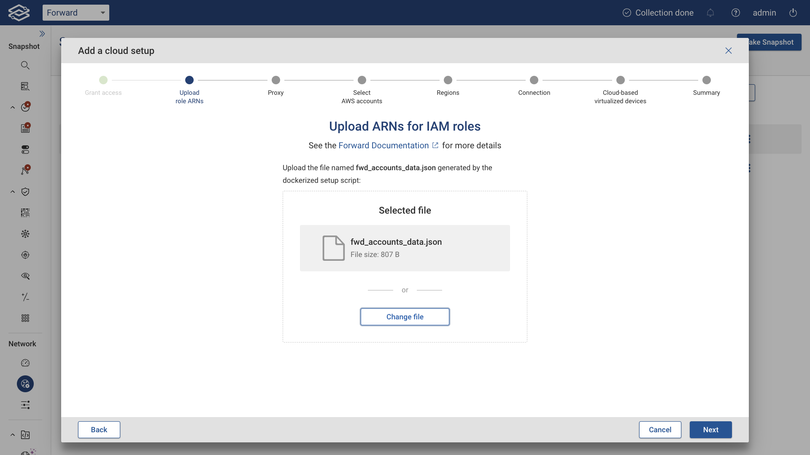Select the network dashboard gauge icon
Screen dimensions: 810x455
[x=25, y=363]
